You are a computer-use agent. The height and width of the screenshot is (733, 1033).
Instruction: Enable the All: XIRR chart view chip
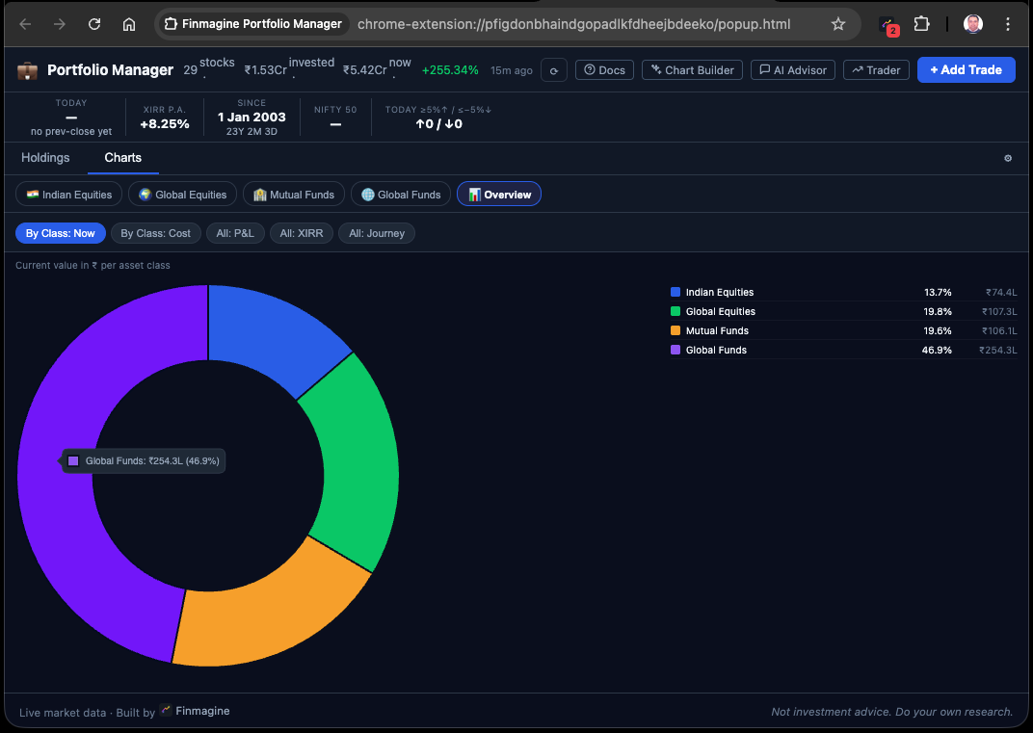301,232
